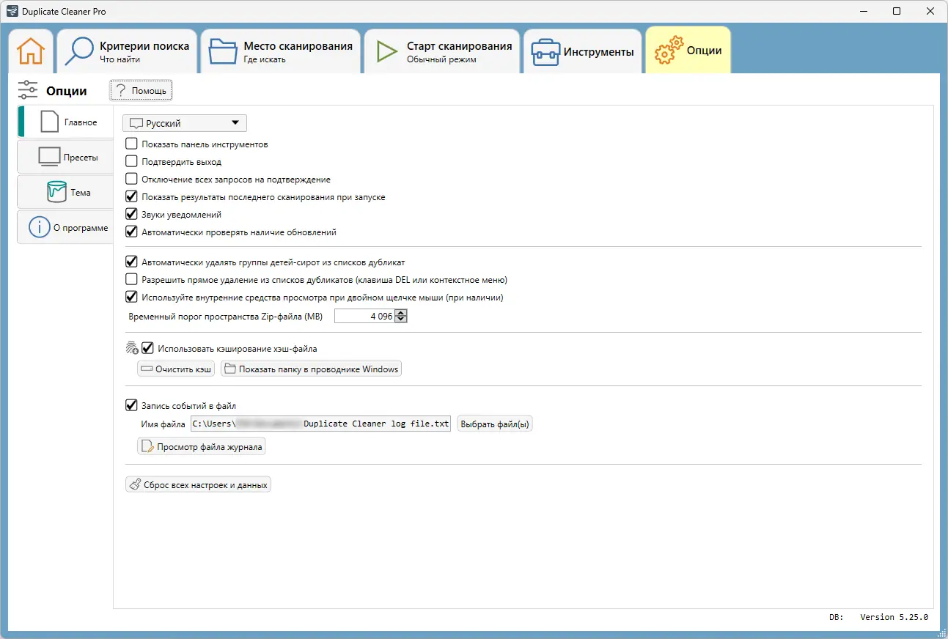Click the Zip threshold value field 4 096
This screenshot has width=948, height=639.
click(x=365, y=317)
